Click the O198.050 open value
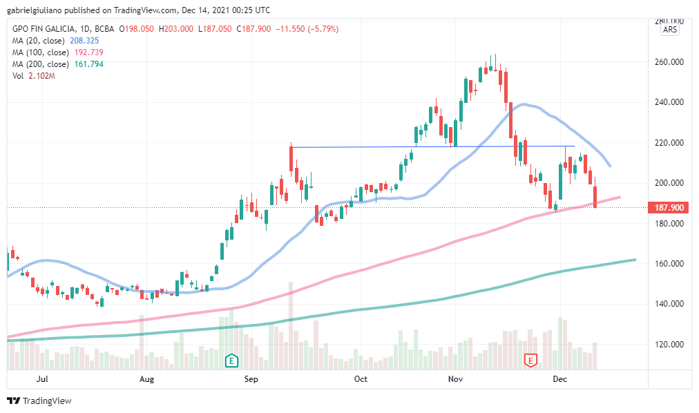This screenshot has width=699, height=413. point(136,29)
